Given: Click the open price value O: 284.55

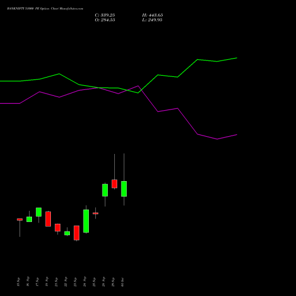Looking at the screenshot, I should click(x=105, y=20).
